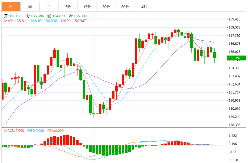Click the 150.939 price axis label
This screenshot has height=163, width=248.
click(235, 100)
